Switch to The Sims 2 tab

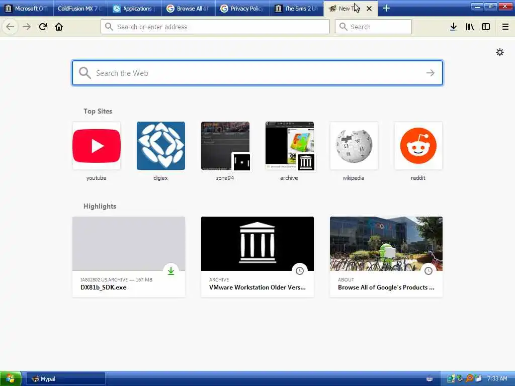click(296, 9)
